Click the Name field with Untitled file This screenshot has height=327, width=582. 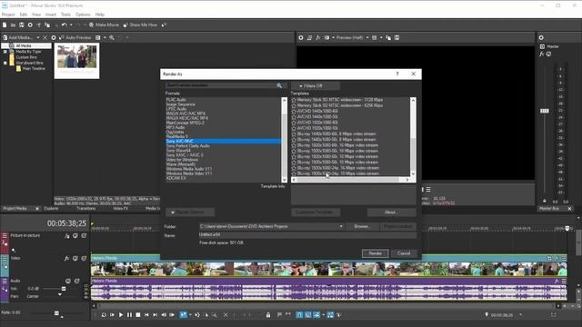[307, 234]
